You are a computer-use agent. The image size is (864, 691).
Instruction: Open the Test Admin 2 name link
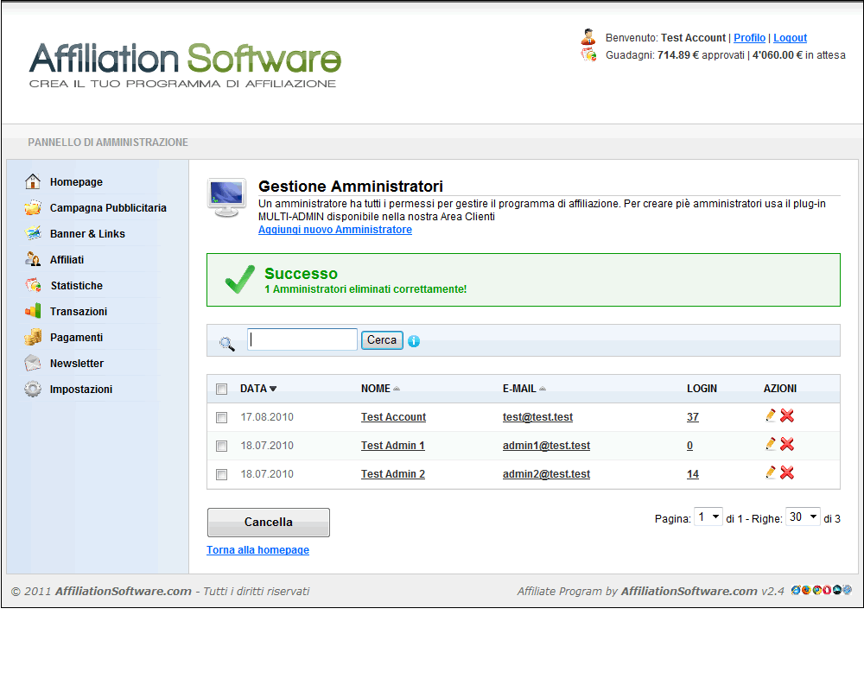pos(393,474)
